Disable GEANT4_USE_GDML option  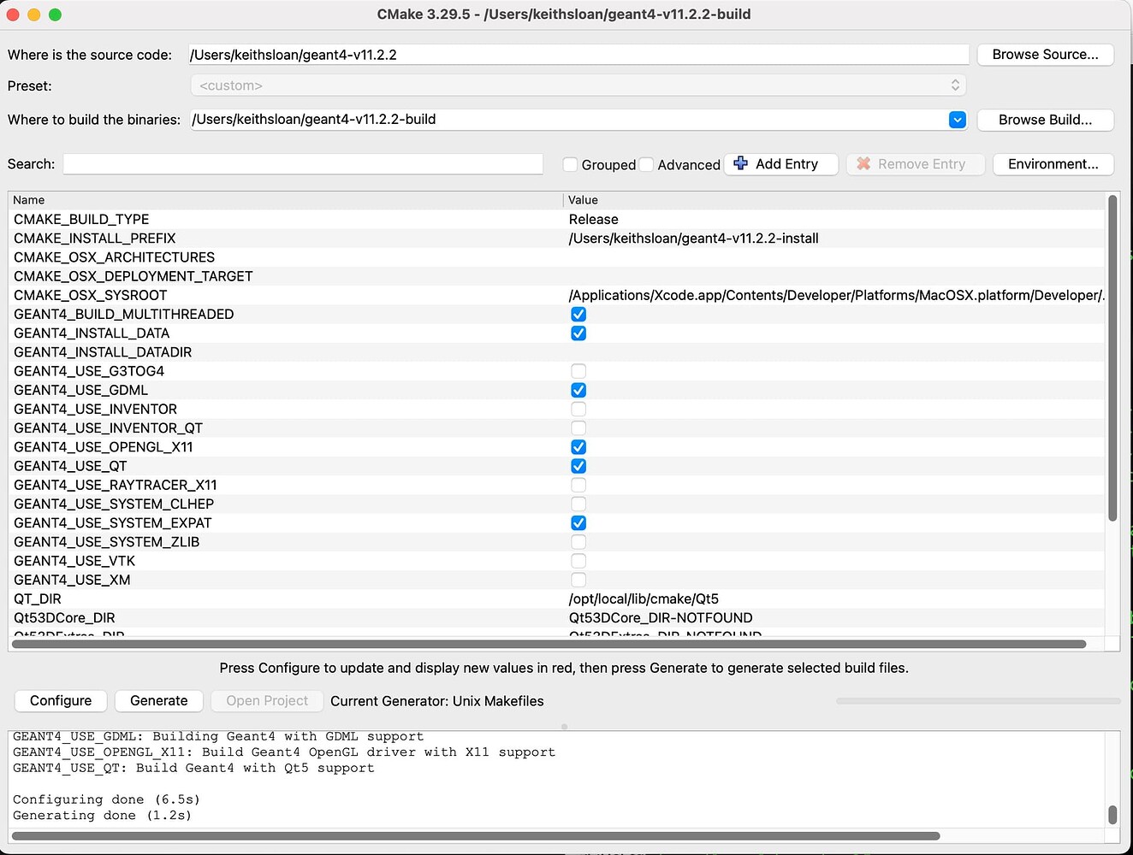[x=578, y=390]
